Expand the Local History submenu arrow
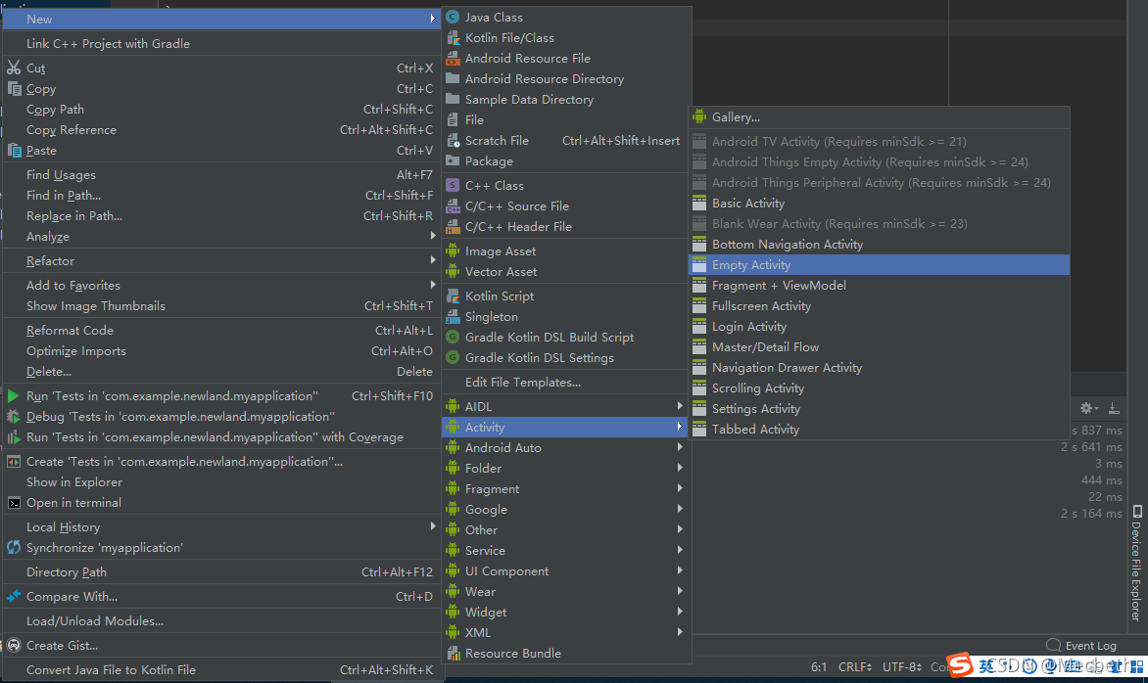Viewport: 1148px width, 683px height. 433,525
